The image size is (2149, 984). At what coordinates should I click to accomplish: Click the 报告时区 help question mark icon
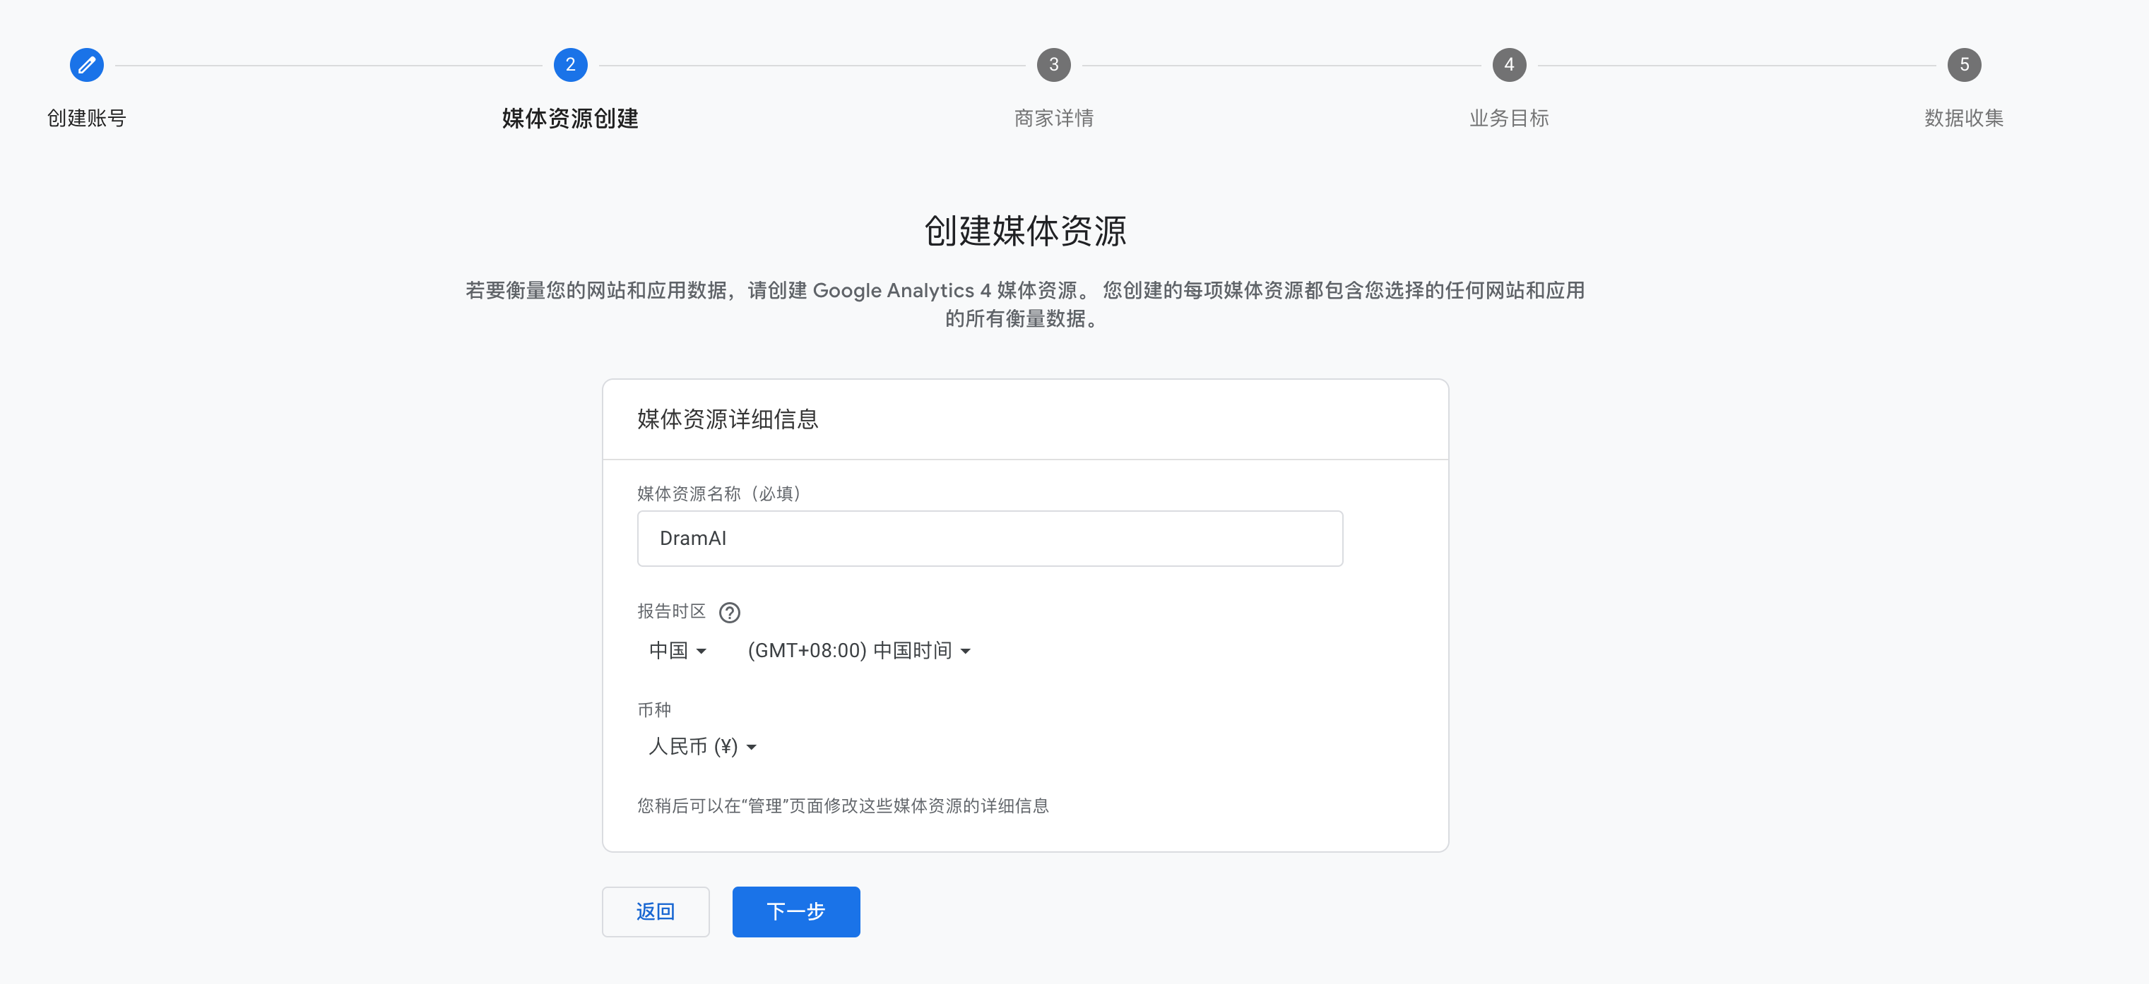[729, 613]
